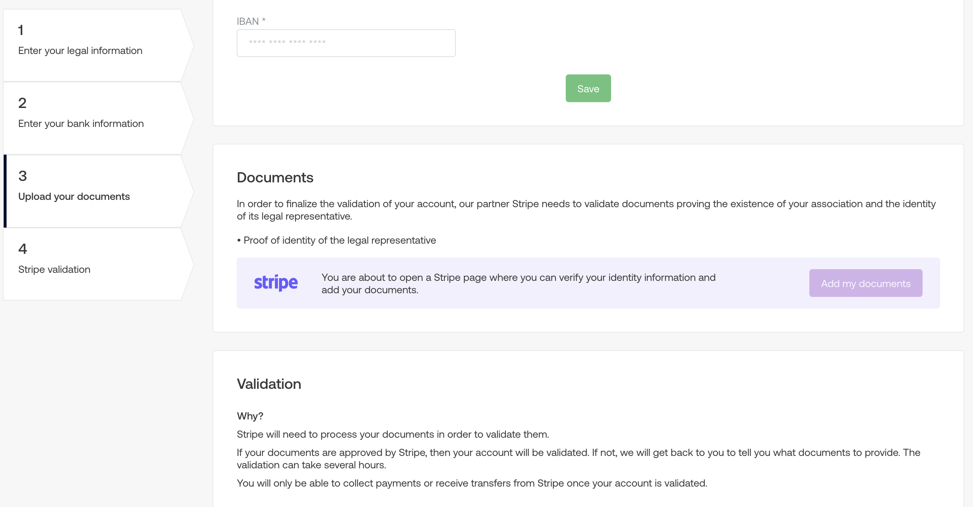The image size is (973, 507).
Task: Go to step 2 Enter your bank information
Action: [x=81, y=124]
